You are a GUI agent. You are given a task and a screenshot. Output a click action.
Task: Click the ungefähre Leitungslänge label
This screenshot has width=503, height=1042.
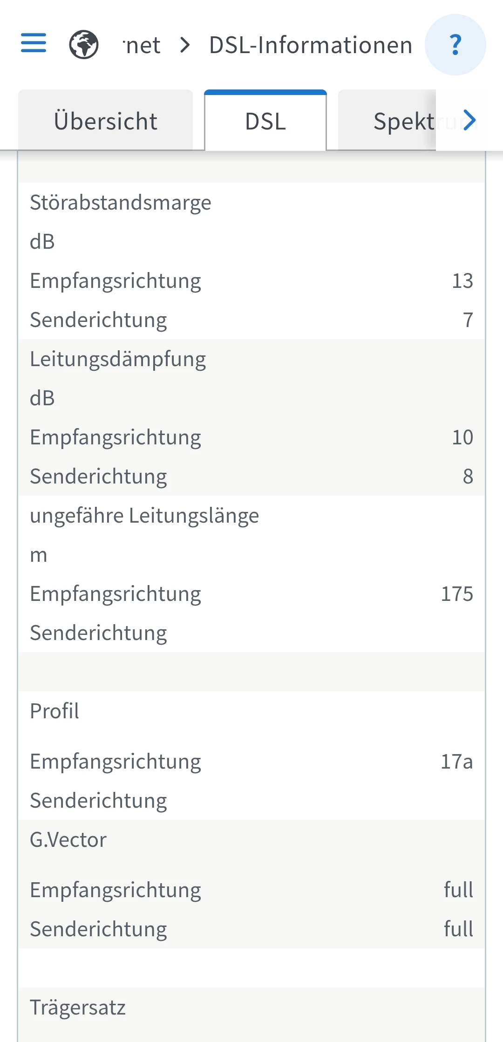[144, 516]
